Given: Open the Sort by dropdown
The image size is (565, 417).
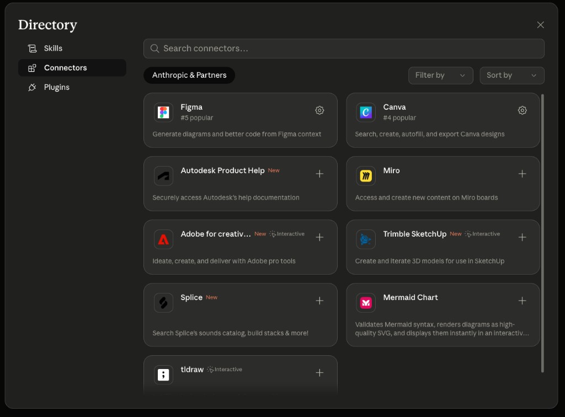Looking at the screenshot, I should coord(511,75).
